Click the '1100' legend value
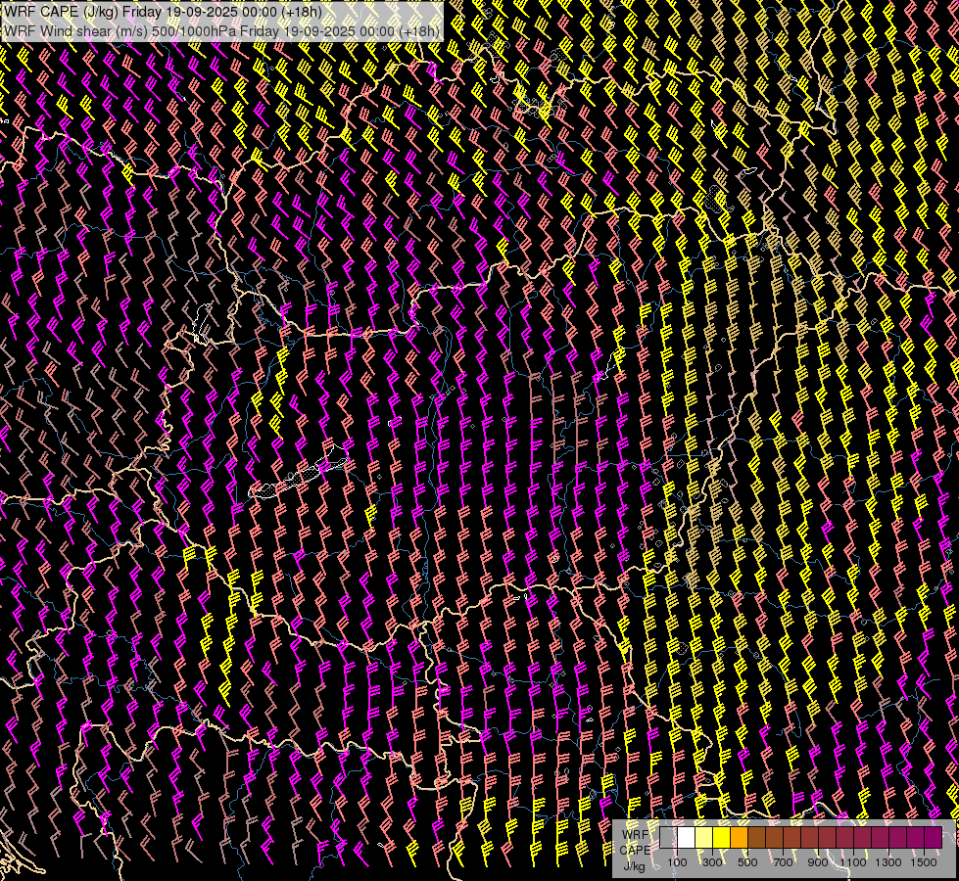Viewport: 959px width, 881px height. click(x=852, y=862)
